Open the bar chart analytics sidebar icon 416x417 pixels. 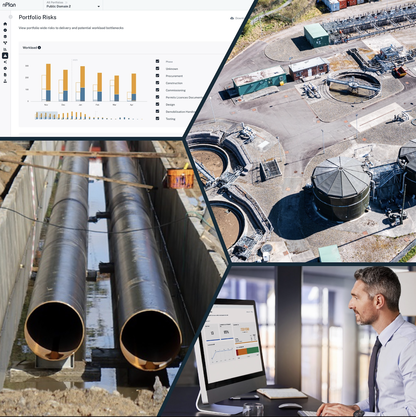click(5, 49)
